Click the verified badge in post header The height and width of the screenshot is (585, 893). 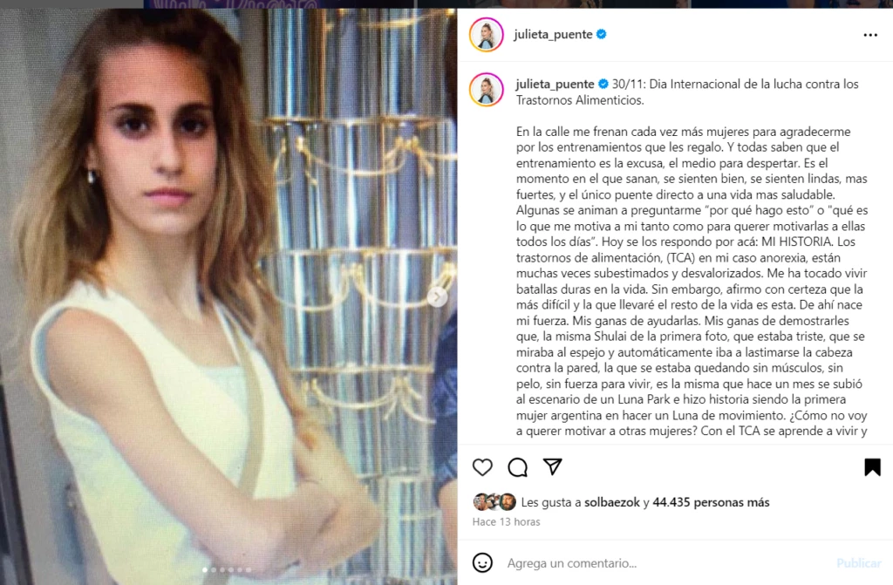click(x=601, y=34)
